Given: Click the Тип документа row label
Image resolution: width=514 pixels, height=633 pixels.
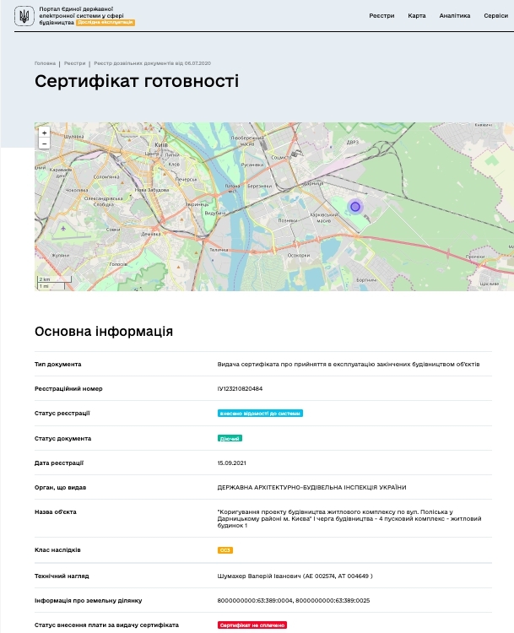Looking at the screenshot, I should tap(57, 364).
